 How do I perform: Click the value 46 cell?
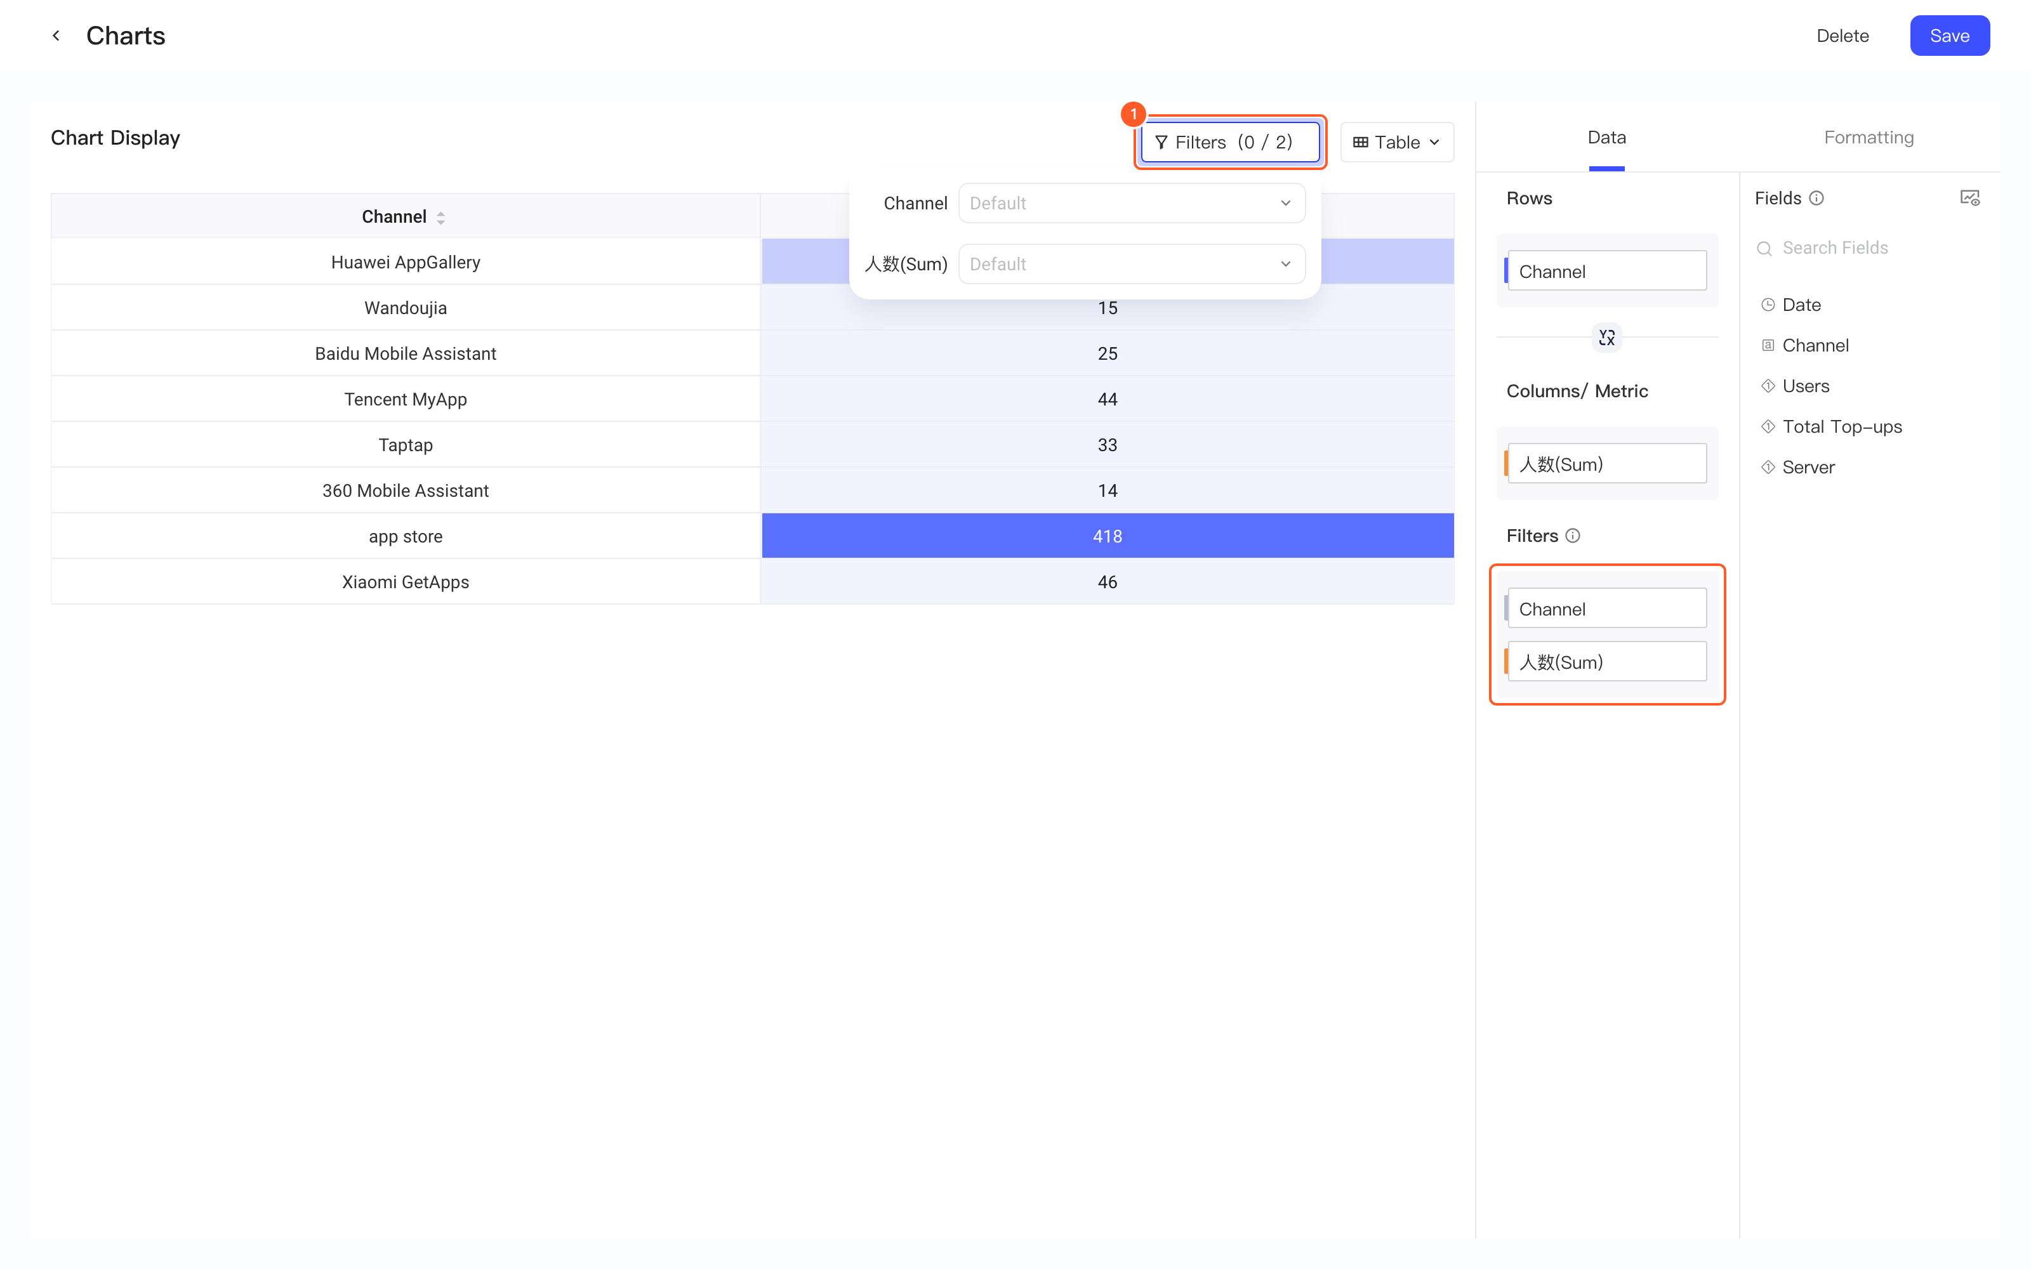click(1108, 582)
